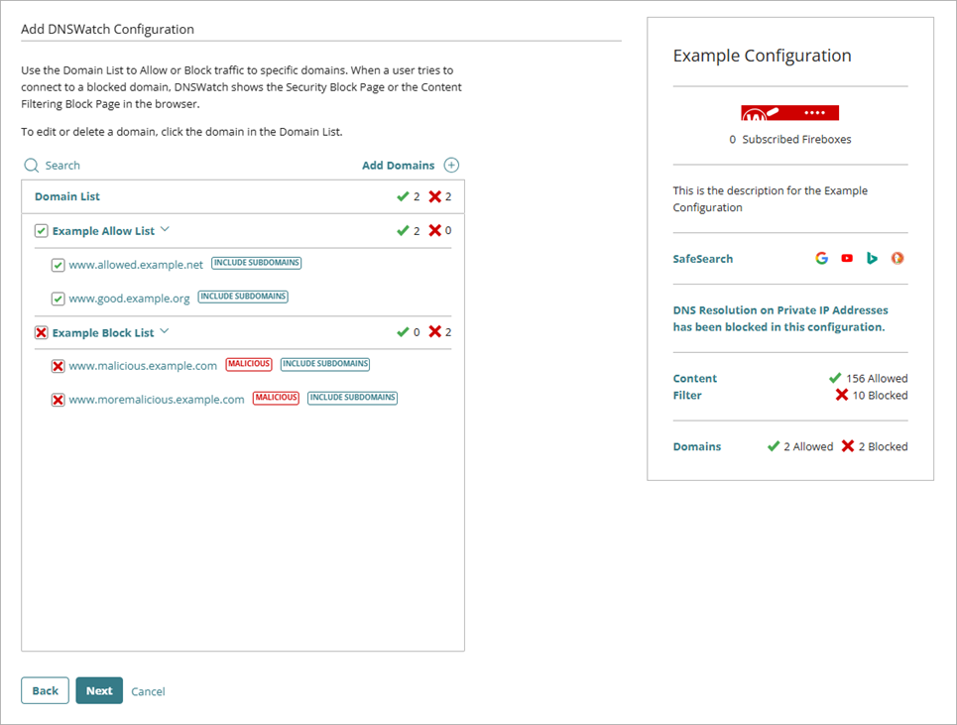The height and width of the screenshot is (725, 957).
Task: Select the YouTube SafeSearch icon
Action: point(846,258)
